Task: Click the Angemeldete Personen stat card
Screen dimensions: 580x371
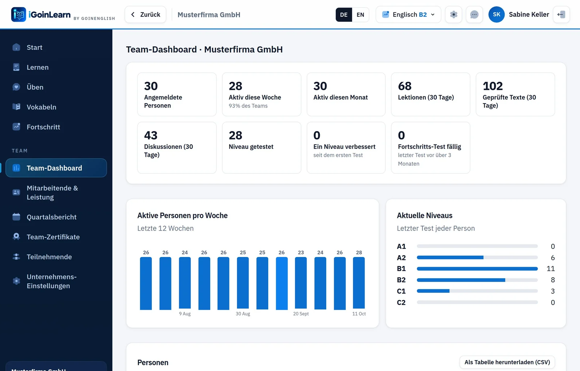Action: pyautogui.click(x=177, y=94)
